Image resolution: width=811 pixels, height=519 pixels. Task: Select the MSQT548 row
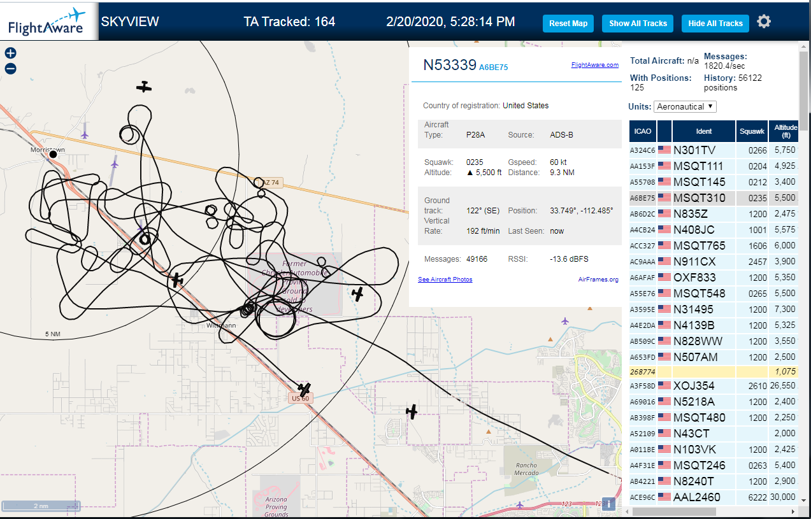pyautogui.click(x=714, y=294)
